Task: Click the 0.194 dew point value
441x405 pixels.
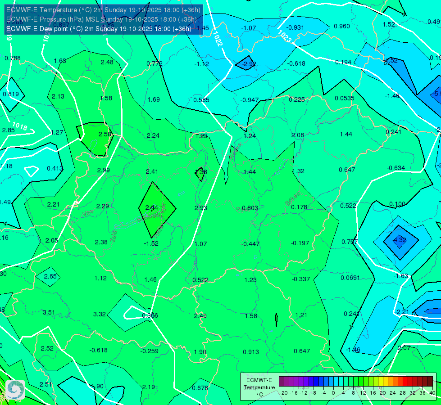Action: point(343,62)
